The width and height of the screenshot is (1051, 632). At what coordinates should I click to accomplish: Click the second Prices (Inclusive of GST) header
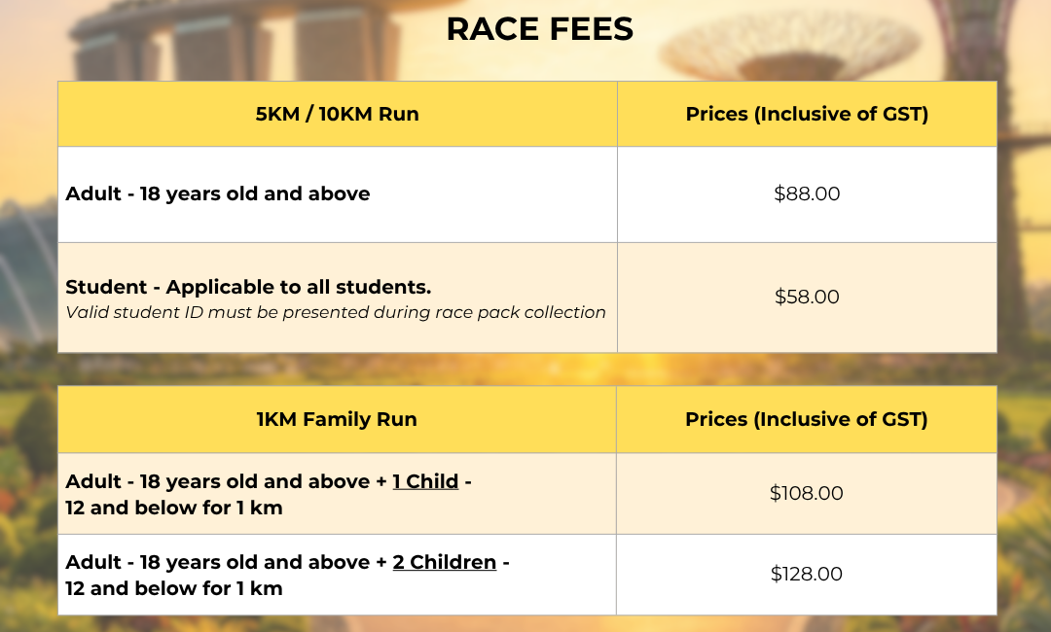807,419
